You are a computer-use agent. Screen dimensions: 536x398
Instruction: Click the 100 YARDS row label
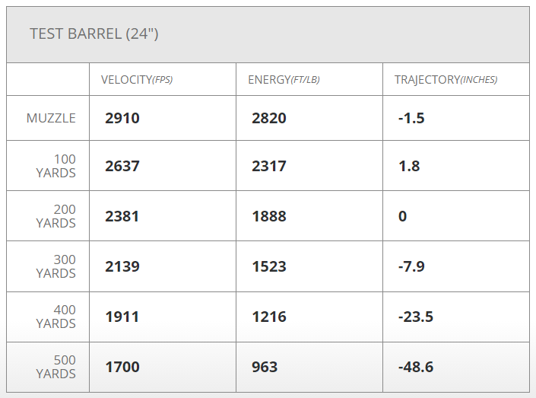click(x=56, y=166)
